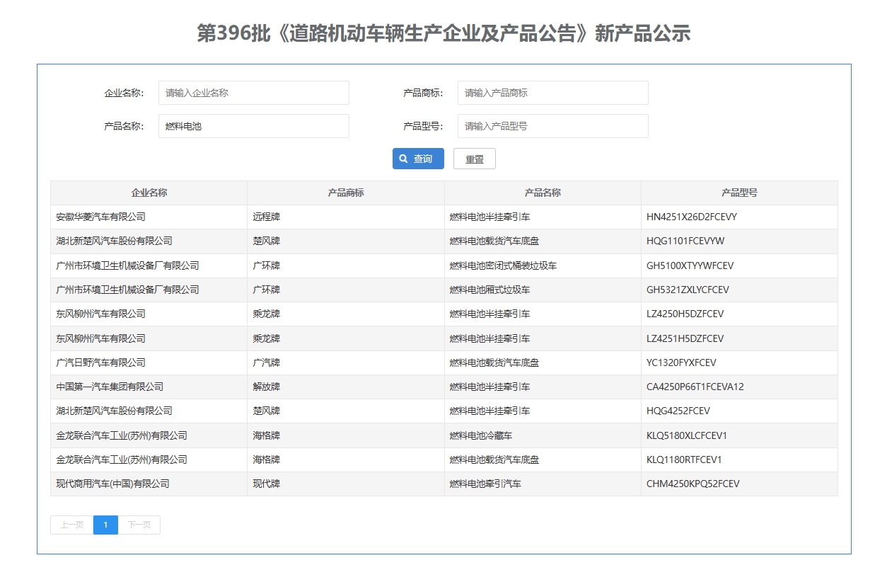The width and height of the screenshot is (875, 565).
Task: Click the 下一页 pagination button
Action: (x=139, y=525)
